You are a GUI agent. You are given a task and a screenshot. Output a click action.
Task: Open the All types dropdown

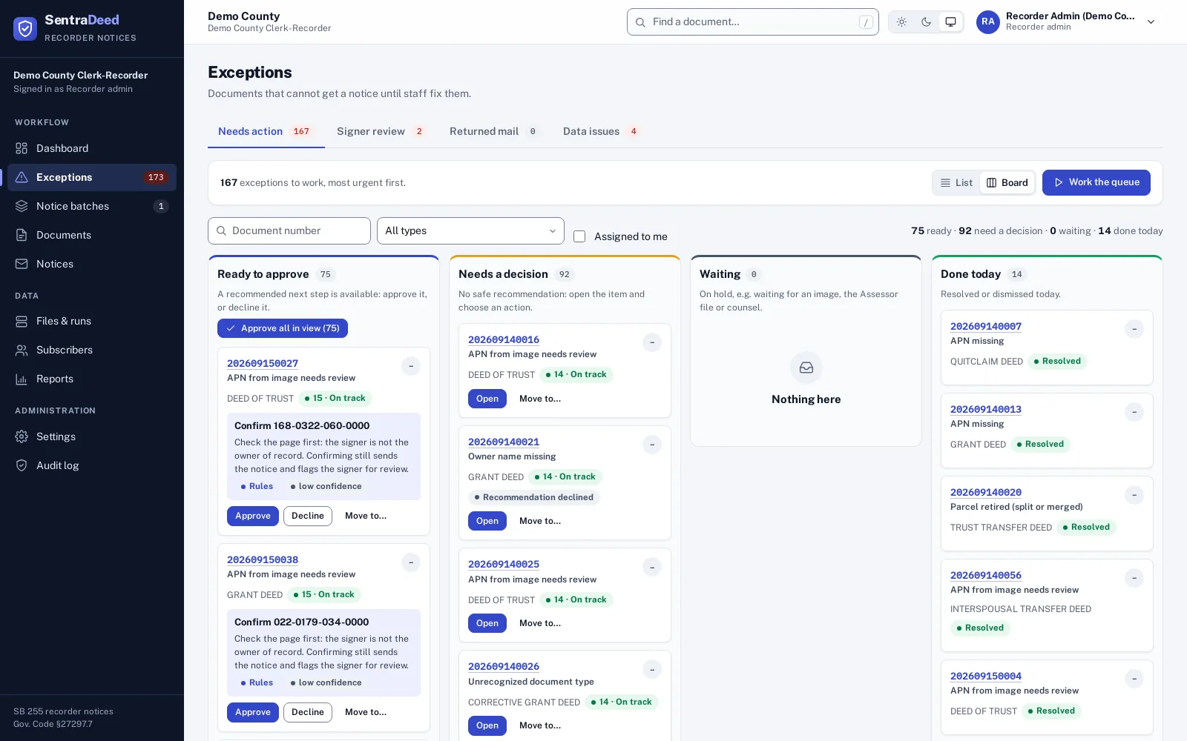click(470, 230)
